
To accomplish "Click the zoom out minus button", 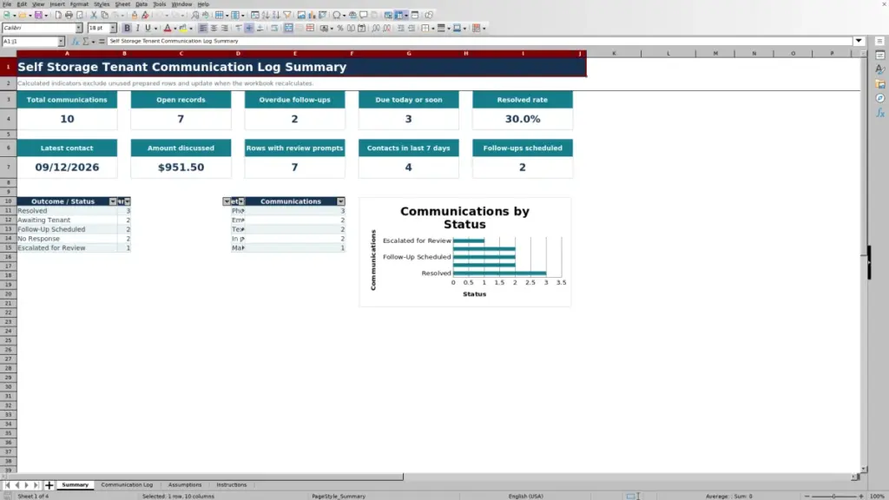I will 807,496.
